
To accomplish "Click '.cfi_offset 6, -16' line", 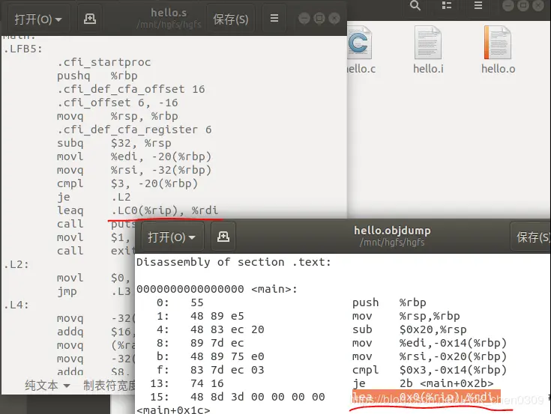I will coord(118,103).
